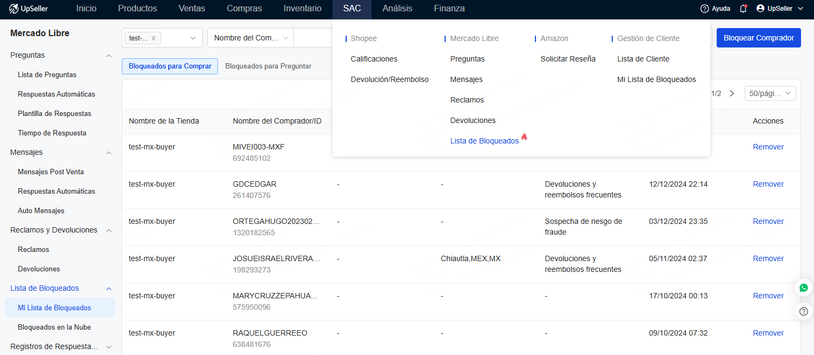Open the 50/pági… page size dropdown
Viewport: 814px width, 355px height.
tap(770, 93)
